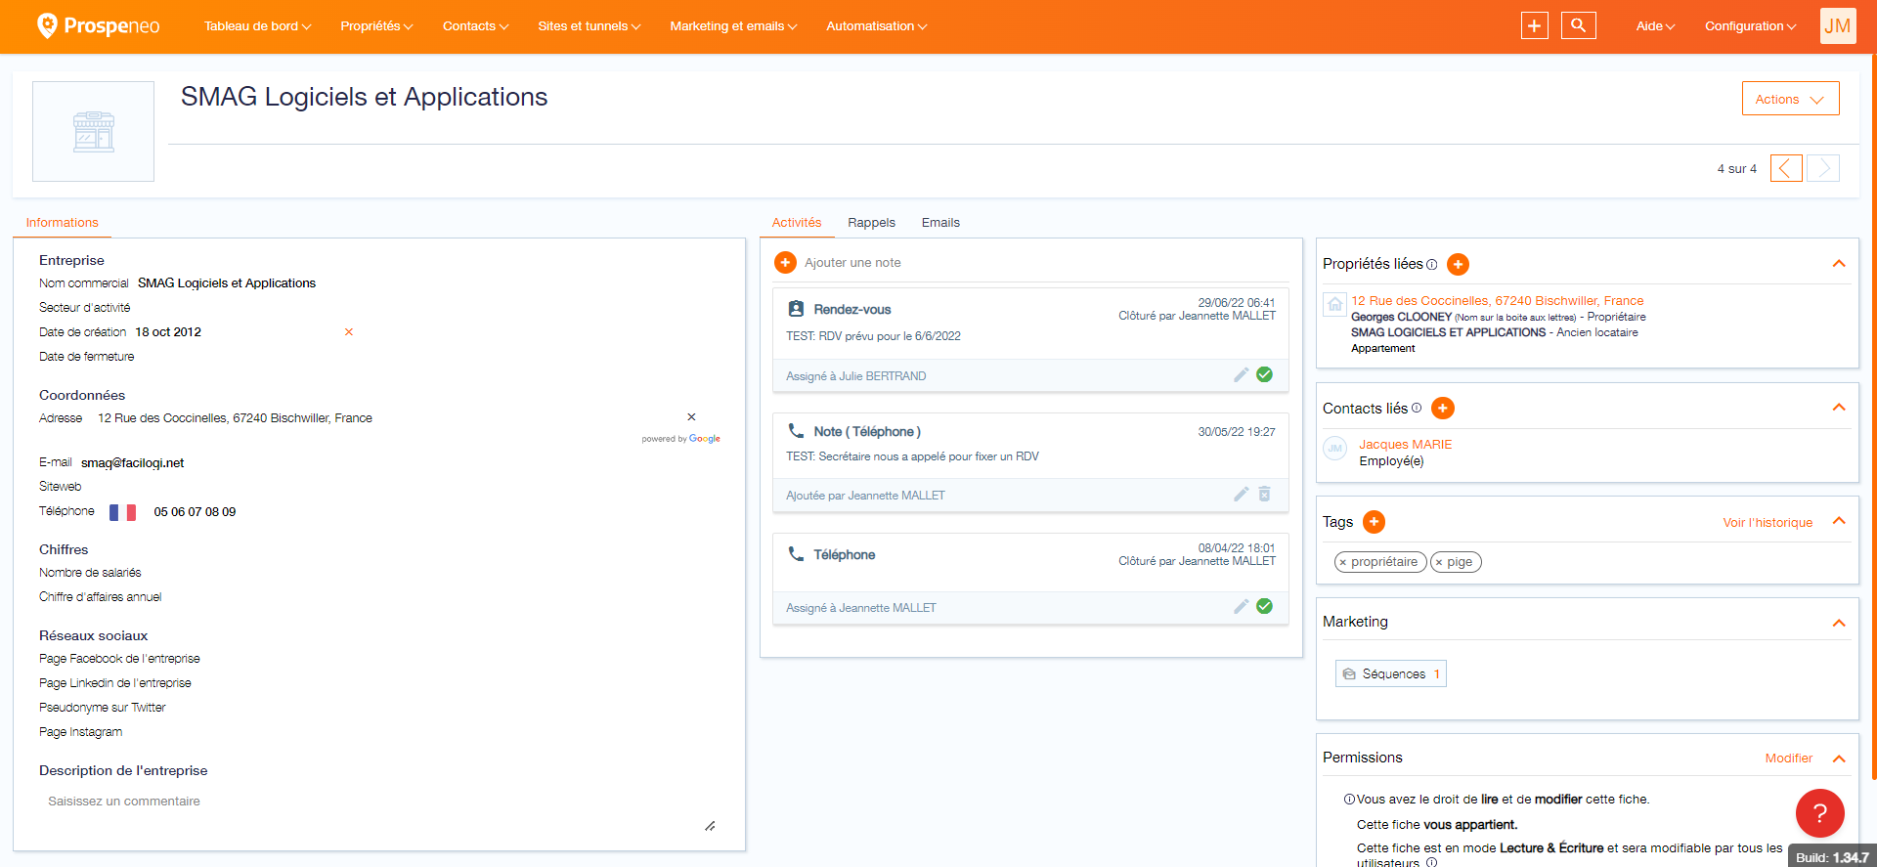Go to previous record arrow
The image size is (1877, 867).
[1786, 168]
